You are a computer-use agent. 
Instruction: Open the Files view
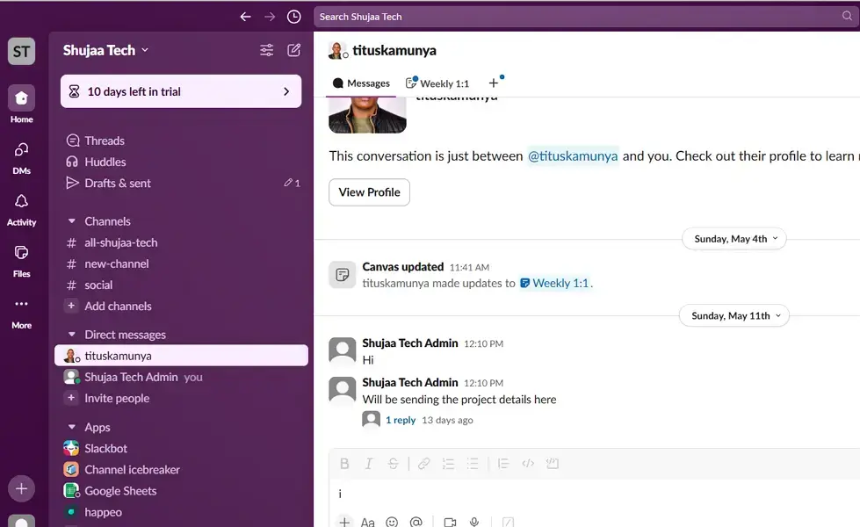point(21,262)
